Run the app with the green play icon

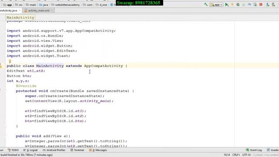pyautogui.click(x=227, y=5)
